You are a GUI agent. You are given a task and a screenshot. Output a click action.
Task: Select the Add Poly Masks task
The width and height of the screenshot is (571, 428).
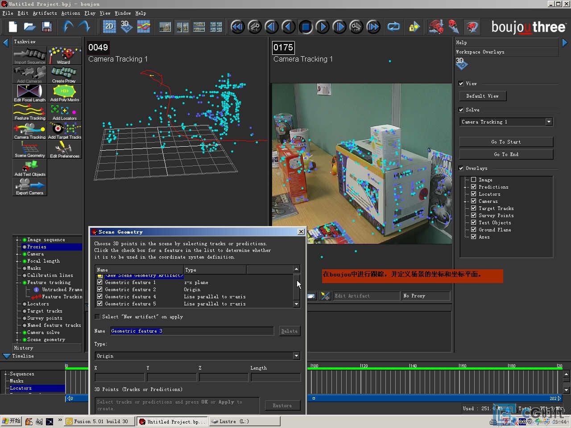(x=65, y=93)
